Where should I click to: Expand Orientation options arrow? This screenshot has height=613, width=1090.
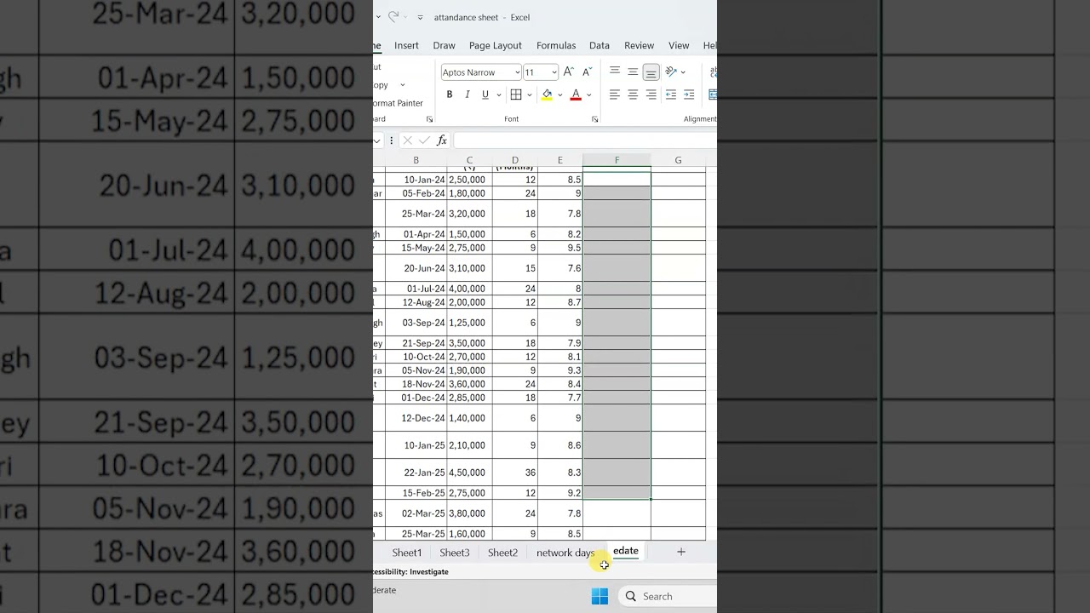pos(683,72)
